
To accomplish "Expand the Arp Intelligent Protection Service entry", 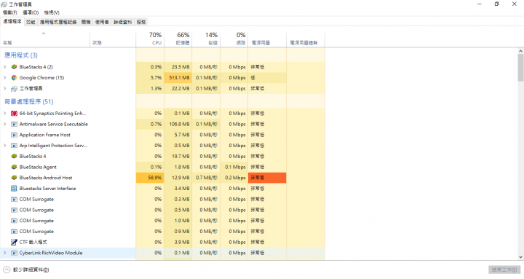I will tap(4, 146).
